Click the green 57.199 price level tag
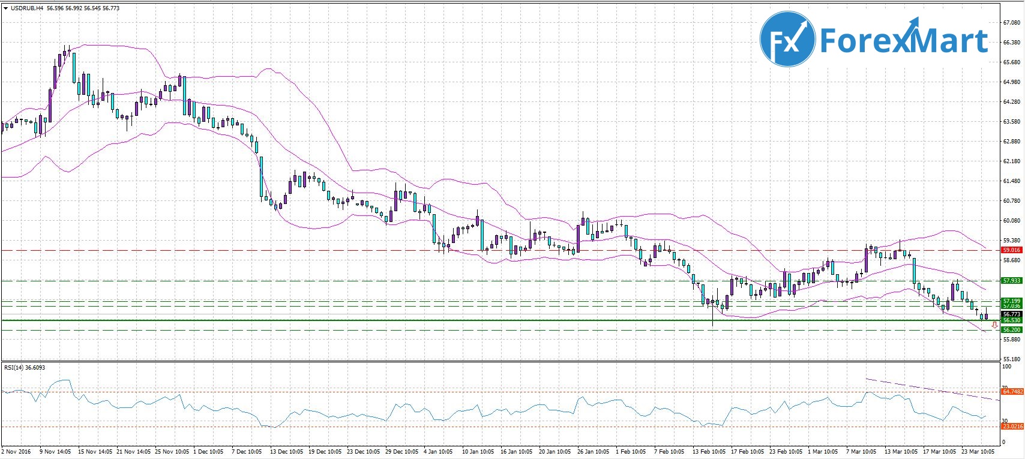 (1011, 300)
